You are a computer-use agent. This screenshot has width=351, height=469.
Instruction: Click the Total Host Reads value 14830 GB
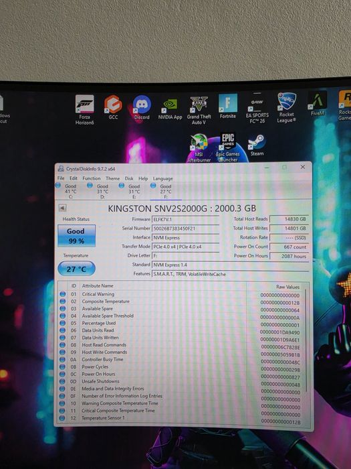pyautogui.click(x=289, y=219)
